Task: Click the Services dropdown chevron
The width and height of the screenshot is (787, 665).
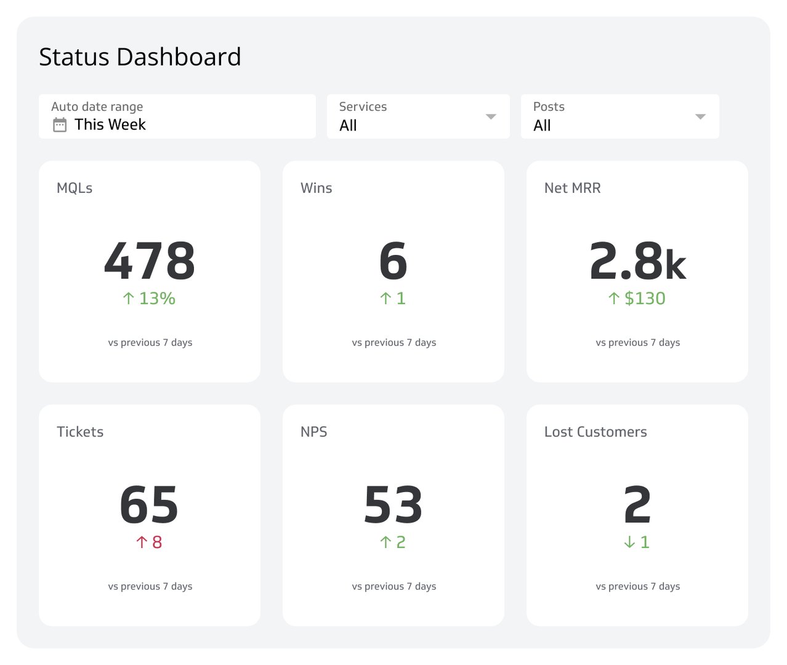Action: 491,116
